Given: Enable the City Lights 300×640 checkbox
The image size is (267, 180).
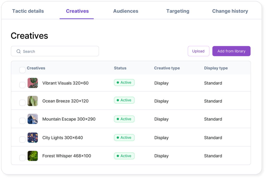Looking at the screenshot, I should tap(22, 139).
